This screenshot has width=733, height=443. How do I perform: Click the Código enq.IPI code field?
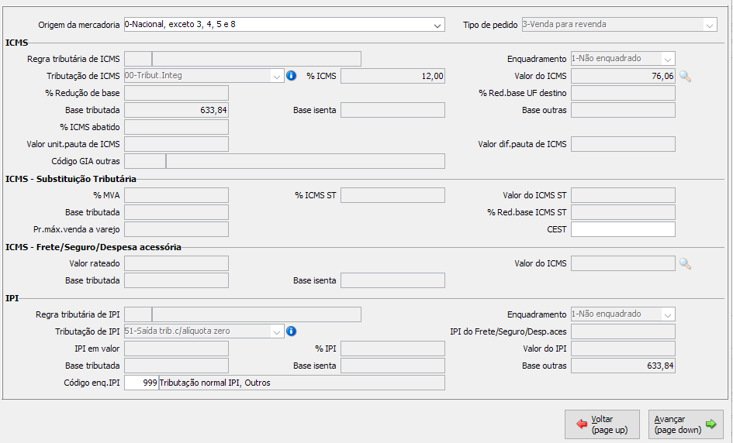click(x=141, y=383)
